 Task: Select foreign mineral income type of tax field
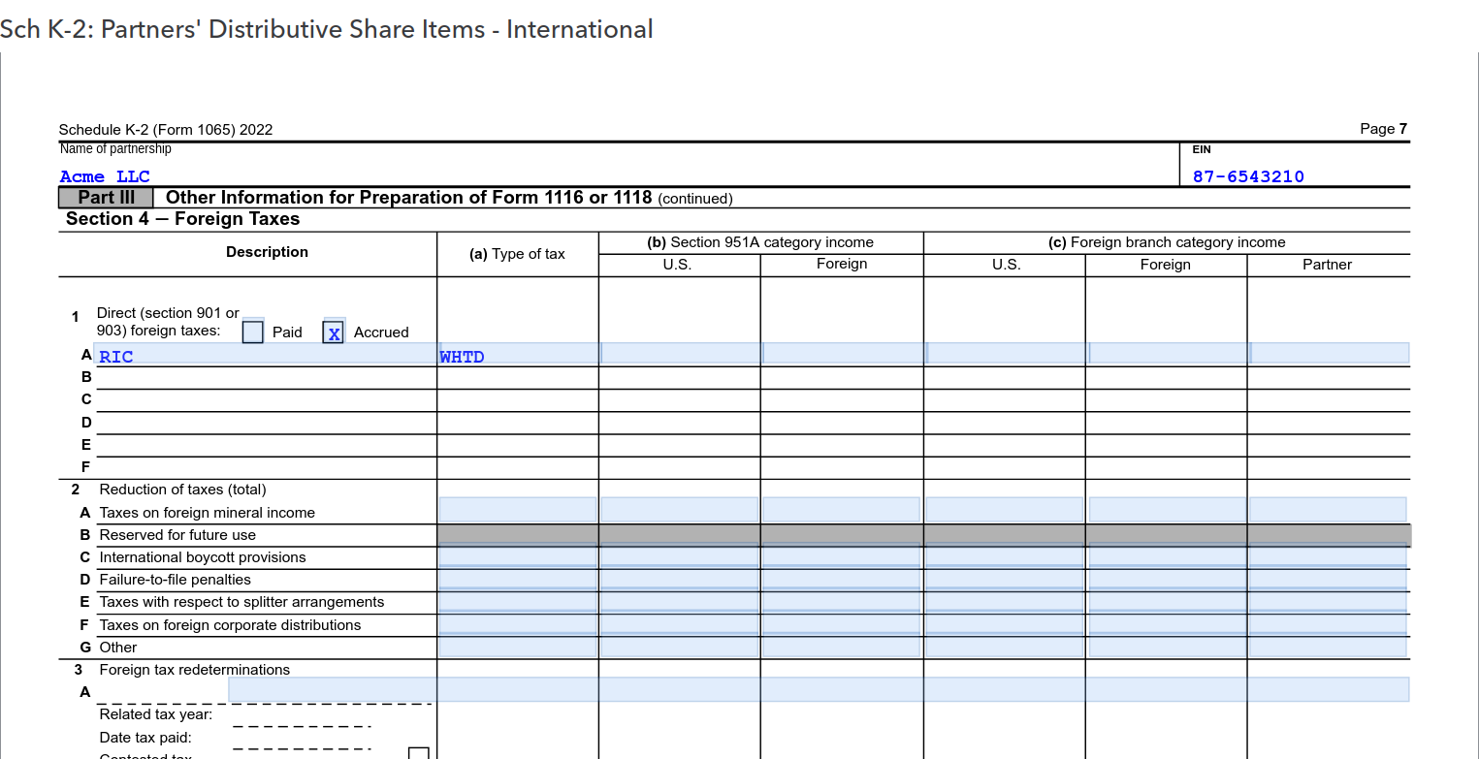(518, 510)
